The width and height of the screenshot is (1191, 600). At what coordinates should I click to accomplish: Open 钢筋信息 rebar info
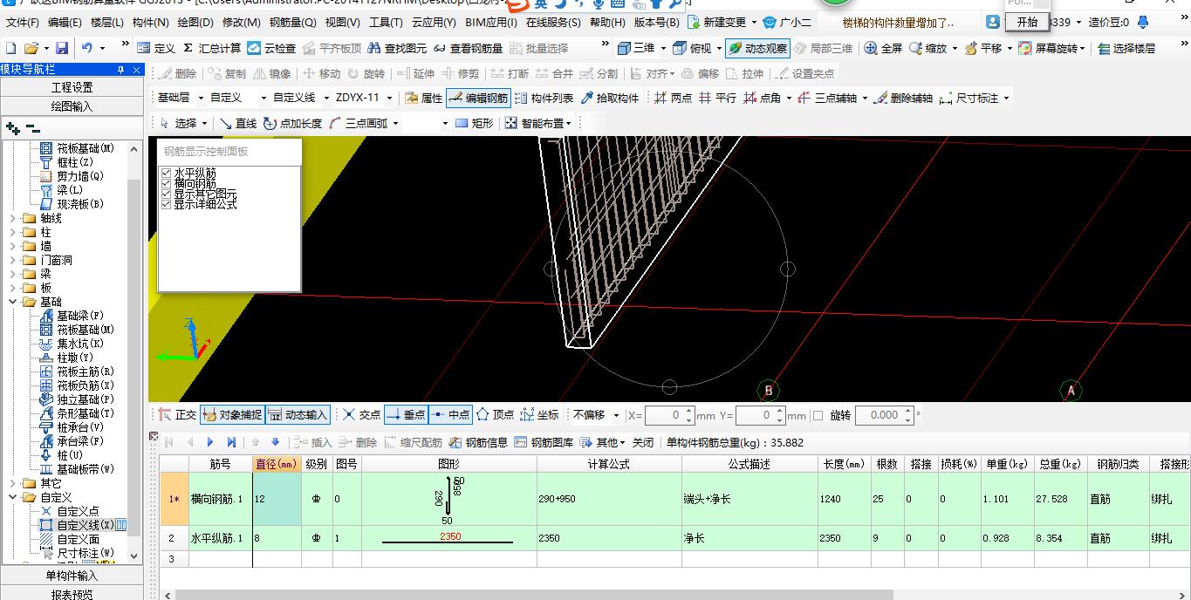pyautogui.click(x=478, y=442)
